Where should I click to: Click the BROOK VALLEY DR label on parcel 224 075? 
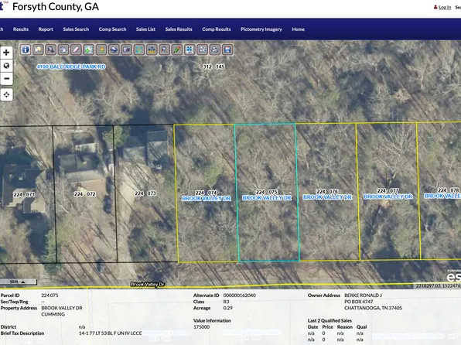coord(267,198)
